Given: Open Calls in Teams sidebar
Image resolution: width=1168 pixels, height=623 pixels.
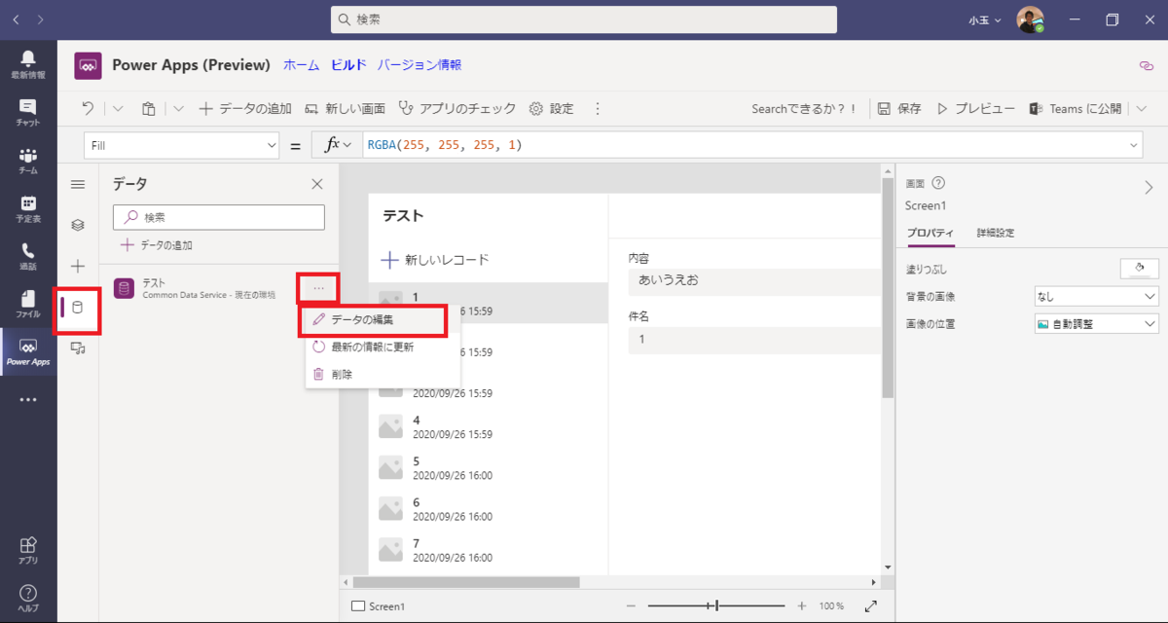Looking at the screenshot, I should point(27,256).
